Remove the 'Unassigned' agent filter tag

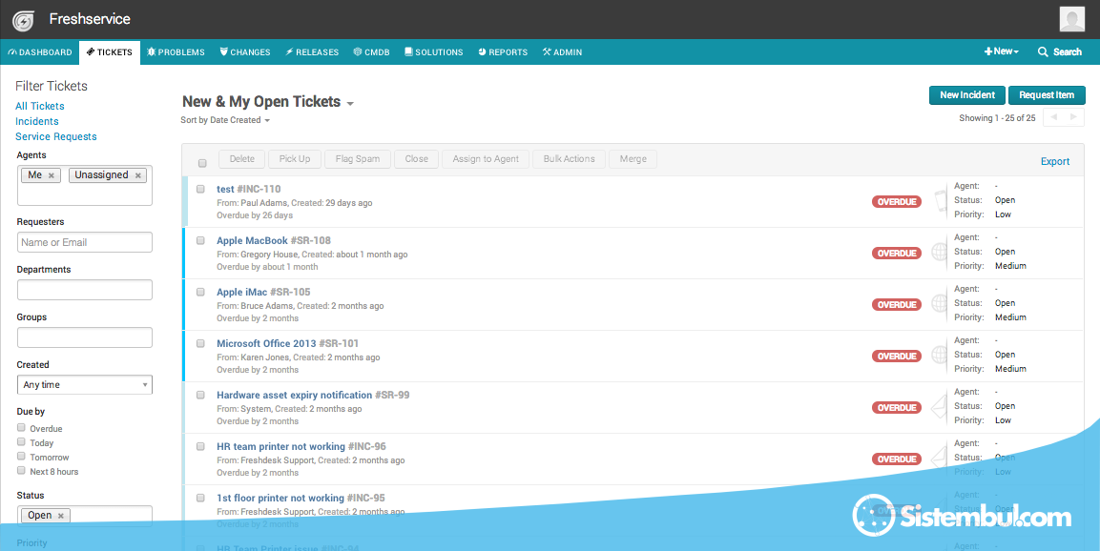coord(138,175)
